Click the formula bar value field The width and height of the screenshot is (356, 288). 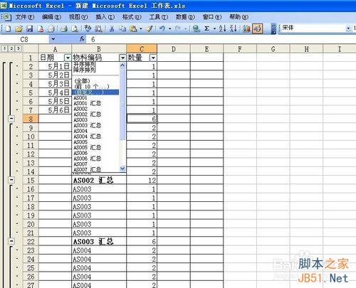click(x=221, y=39)
